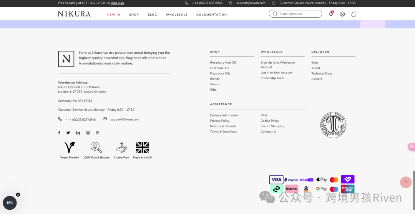This screenshot has width=415, height=214.
Task: Open the Blends footer link
Action: click(215, 79)
